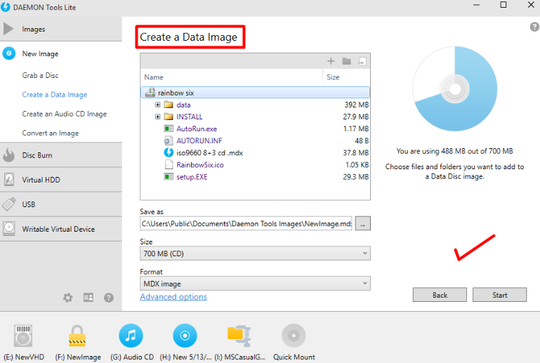Click the Name column header
This screenshot has height=363, width=540.
(154, 77)
